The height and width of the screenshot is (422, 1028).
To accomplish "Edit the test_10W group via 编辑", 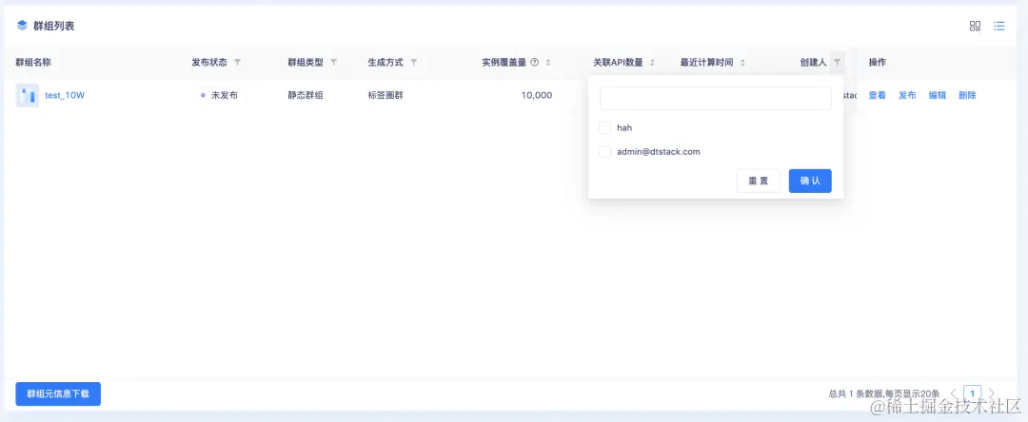I will pyautogui.click(x=938, y=96).
